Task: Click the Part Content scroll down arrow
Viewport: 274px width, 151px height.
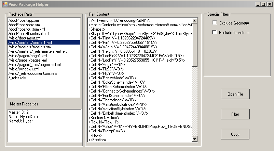Action: (195, 139)
